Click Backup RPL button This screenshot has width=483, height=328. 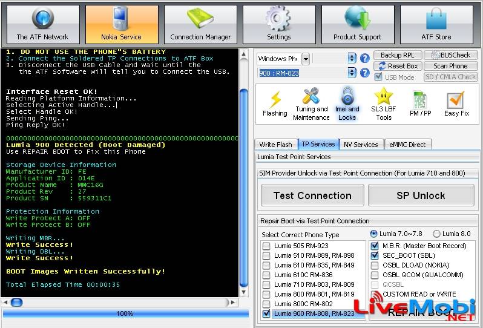pyautogui.click(x=398, y=55)
